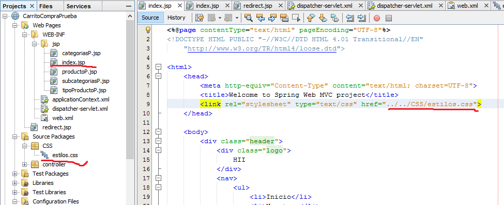
Task: Toggle highlight search results
Action: [x=284, y=18]
